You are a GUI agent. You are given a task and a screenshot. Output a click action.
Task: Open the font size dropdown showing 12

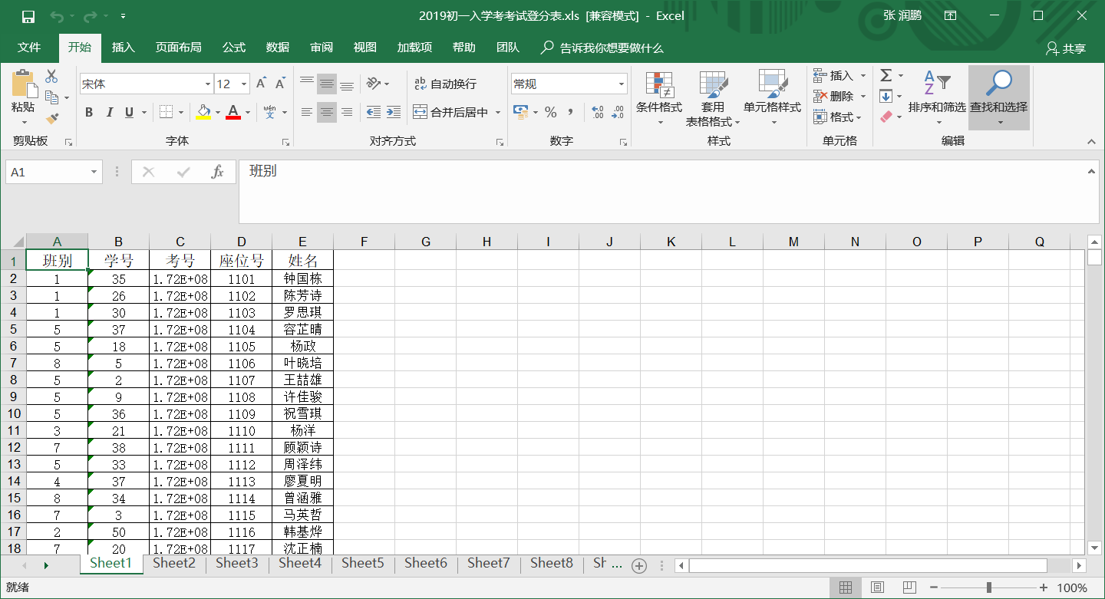244,84
